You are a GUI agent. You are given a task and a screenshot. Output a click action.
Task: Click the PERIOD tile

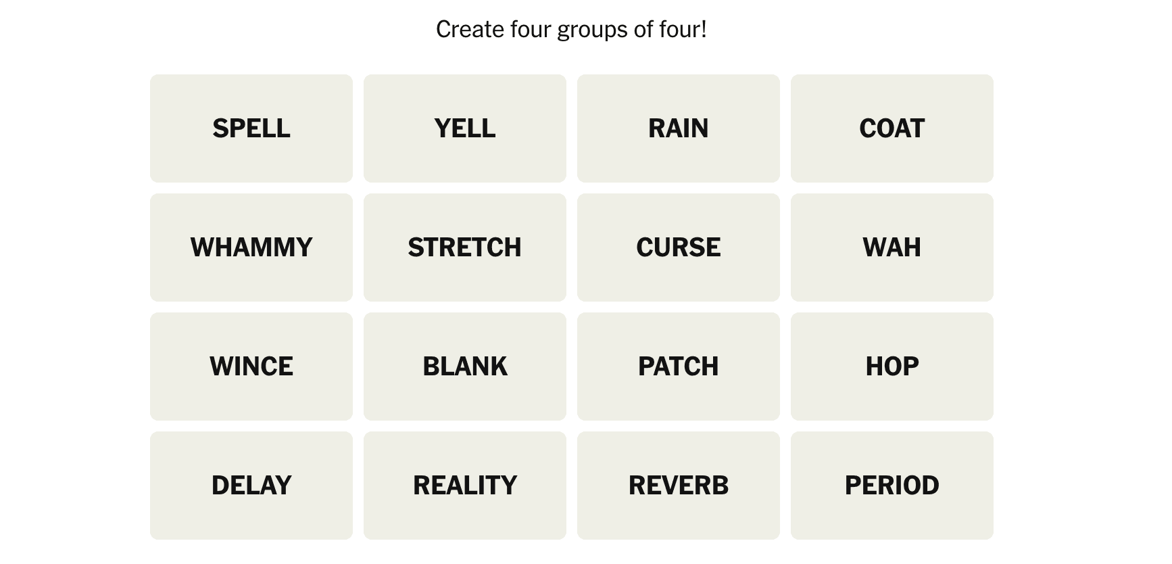tap(892, 486)
